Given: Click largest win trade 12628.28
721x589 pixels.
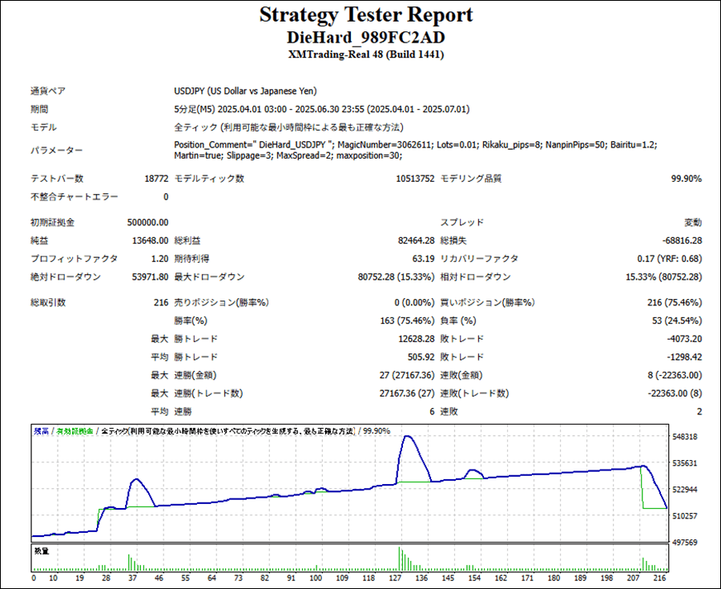Looking at the screenshot, I should pyautogui.click(x=416, y=339).
